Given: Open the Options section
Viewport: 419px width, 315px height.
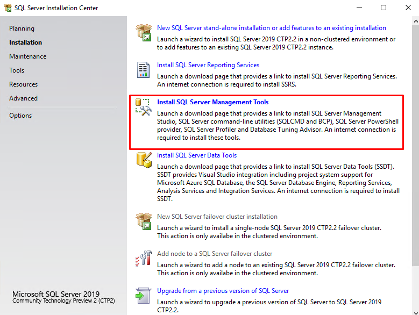Looking at the screenshot, I should (x=20, y=116).
